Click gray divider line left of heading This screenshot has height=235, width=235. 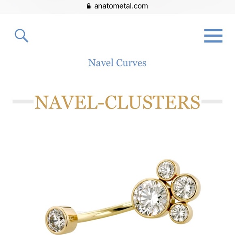point(23,102)
